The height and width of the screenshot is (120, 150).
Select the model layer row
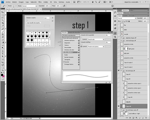(x=133, y=34)
